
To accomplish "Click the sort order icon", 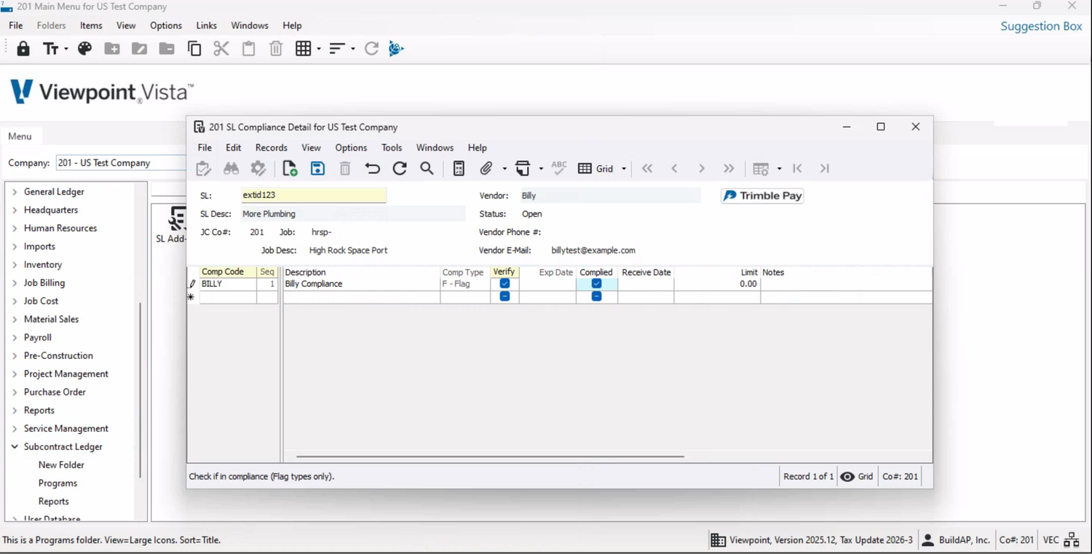I will click(336, 49).
